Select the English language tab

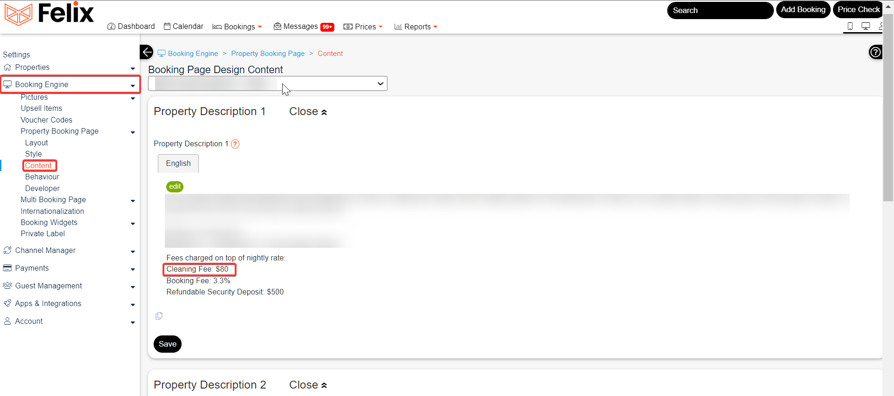coord(178,164)
